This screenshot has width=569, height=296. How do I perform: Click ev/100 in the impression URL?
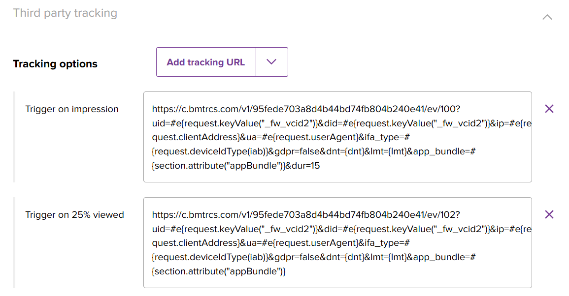coord(441,109)
